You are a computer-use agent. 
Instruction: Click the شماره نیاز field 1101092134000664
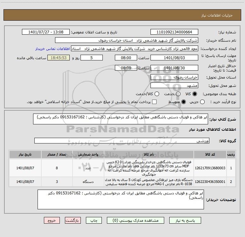174,32
